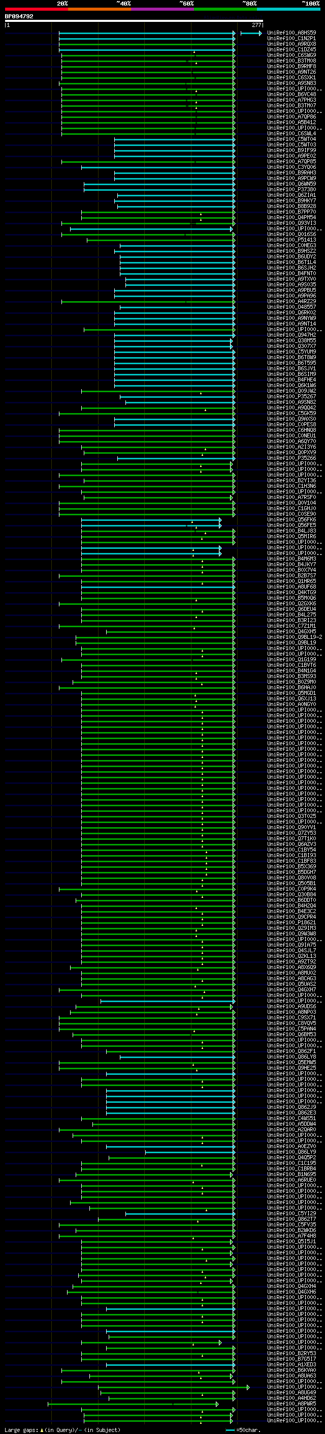Select the UniRef100_B6T1L4 label

click(x=291, y=262)
